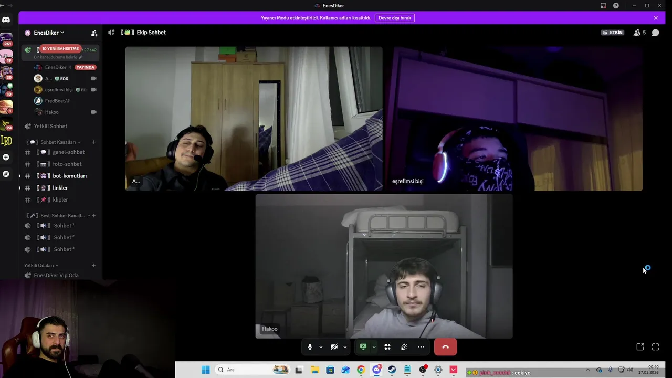Focus eşrefimsi bişi video tile
The width and height of the screenshot is (672, 378).
[514, 119]
